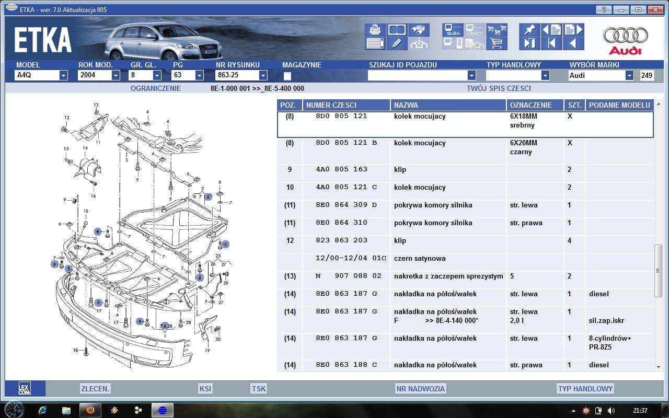
Task: Click the SZUKAJ ID POJAZDU input field
Action: tap(417, 75)
